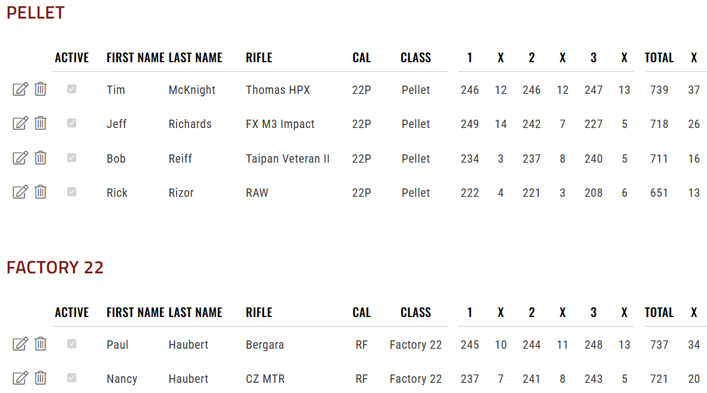The width and height of the screenshot is (707, 393).
Task: Edit Rick Rizor's entry
Action: coord(20,193)
